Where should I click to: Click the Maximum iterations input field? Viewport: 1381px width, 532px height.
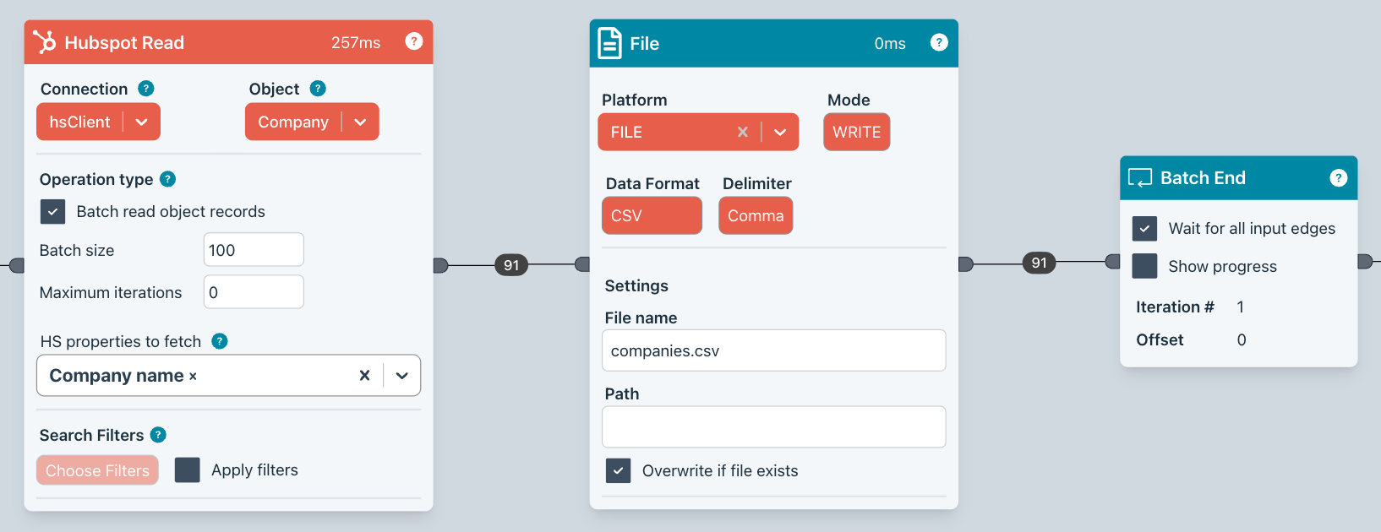tap(254, 292)
